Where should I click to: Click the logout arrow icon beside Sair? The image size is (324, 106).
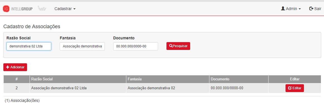click(311, 8)
